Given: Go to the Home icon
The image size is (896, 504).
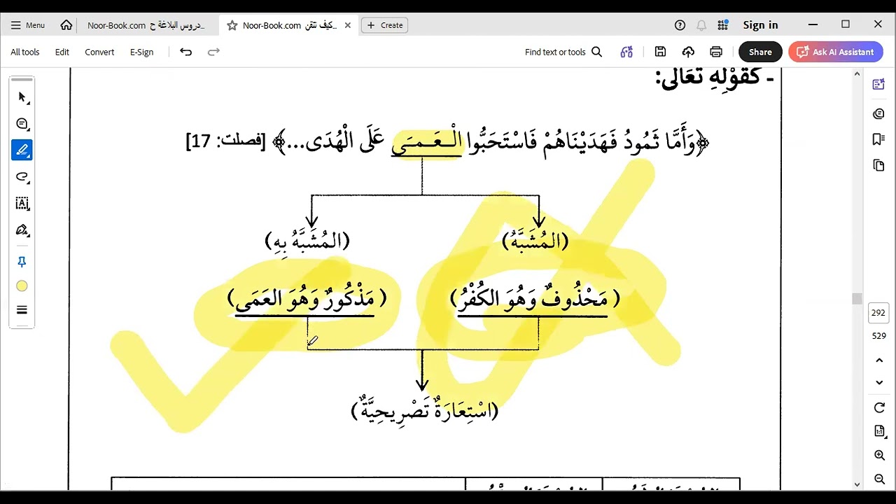Looking at the screenshot, I should click(66, 25).
